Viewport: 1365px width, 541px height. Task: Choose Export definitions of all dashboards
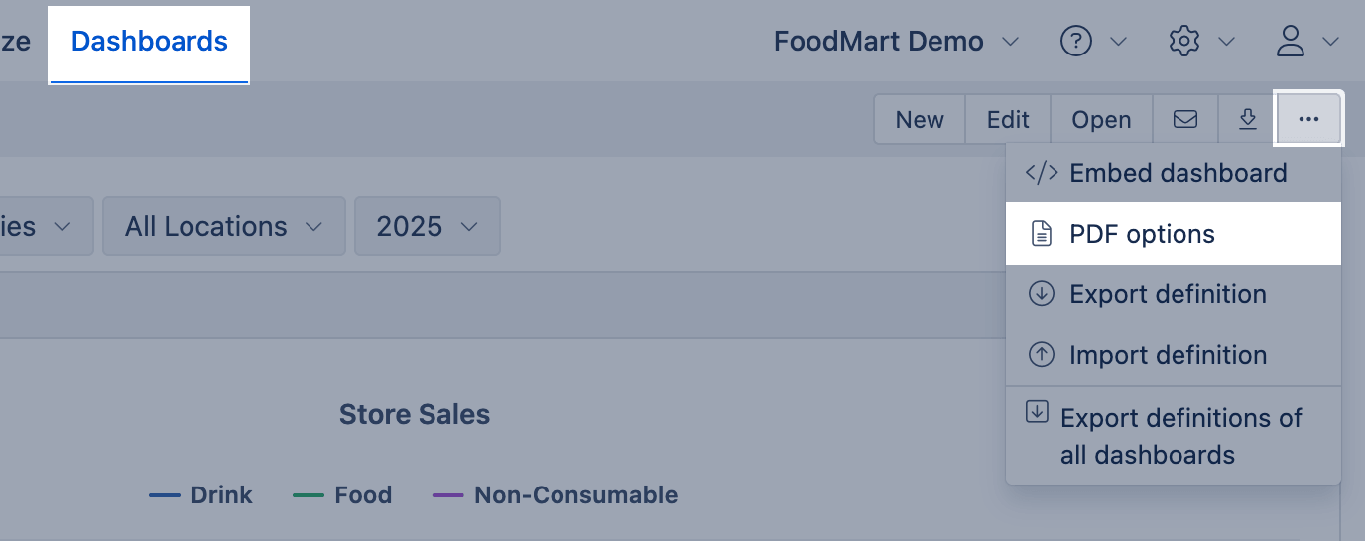[1174, 436]
